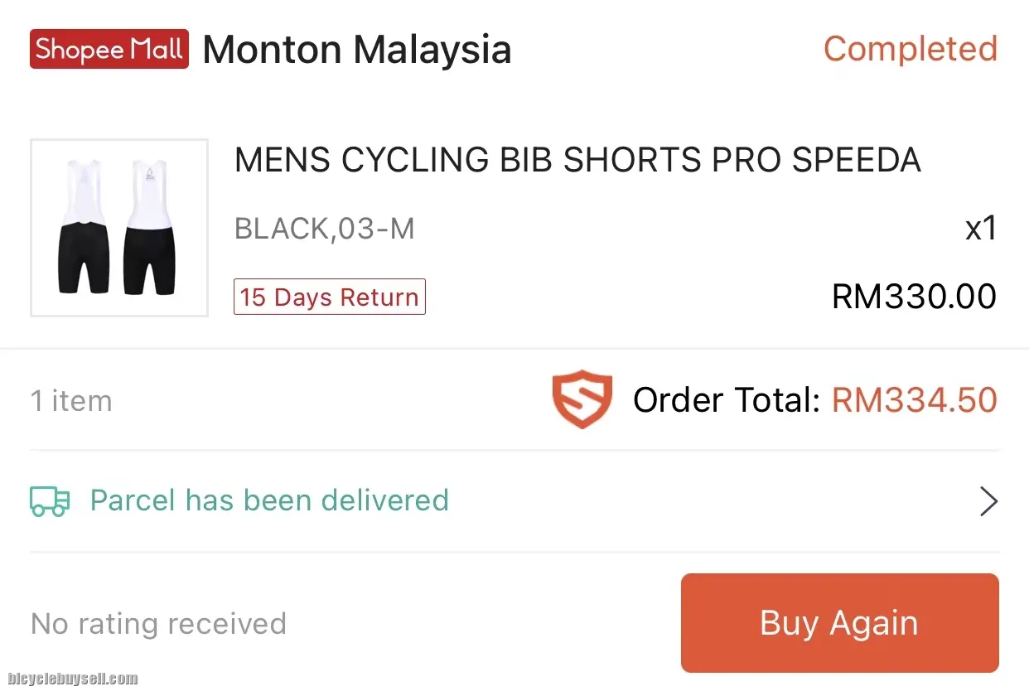Click the No rating received text
The height and width of the screenshot is (691, 1029).
click(x=158, y=624)
